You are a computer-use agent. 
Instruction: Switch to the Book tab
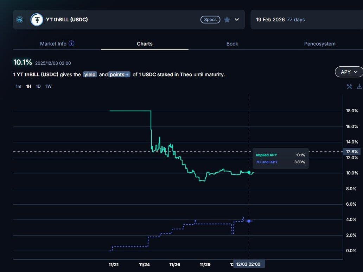coord(232,44)
